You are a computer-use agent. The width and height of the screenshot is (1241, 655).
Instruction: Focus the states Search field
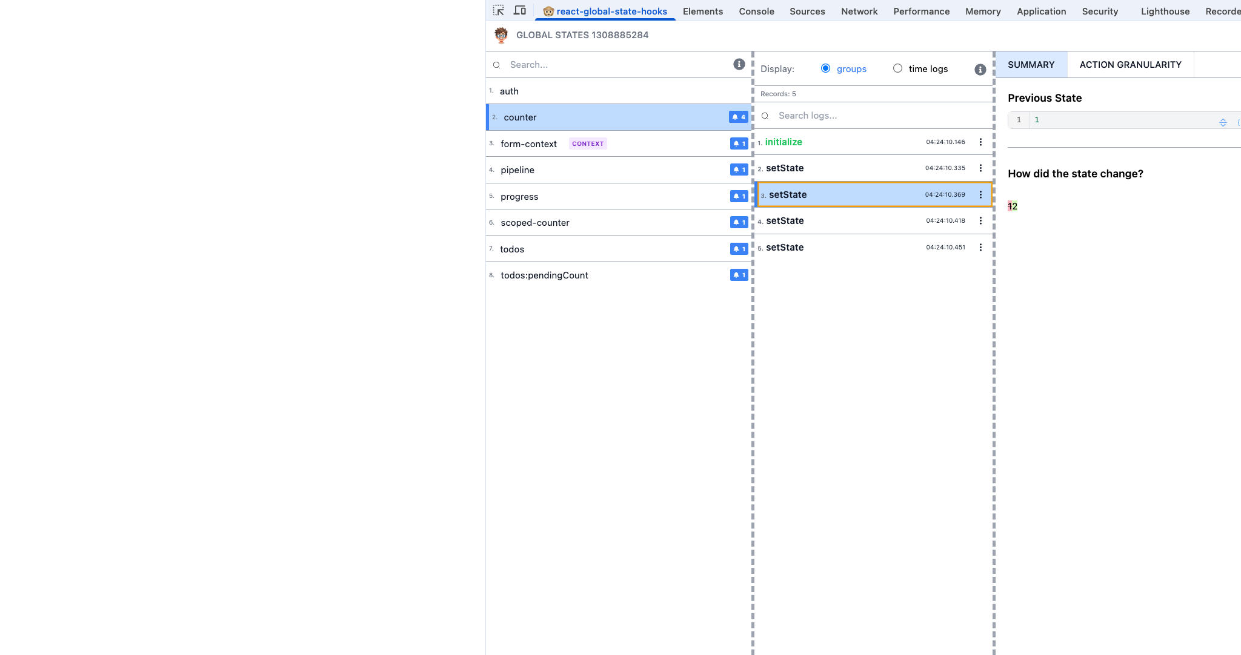[x=618, y=65]
